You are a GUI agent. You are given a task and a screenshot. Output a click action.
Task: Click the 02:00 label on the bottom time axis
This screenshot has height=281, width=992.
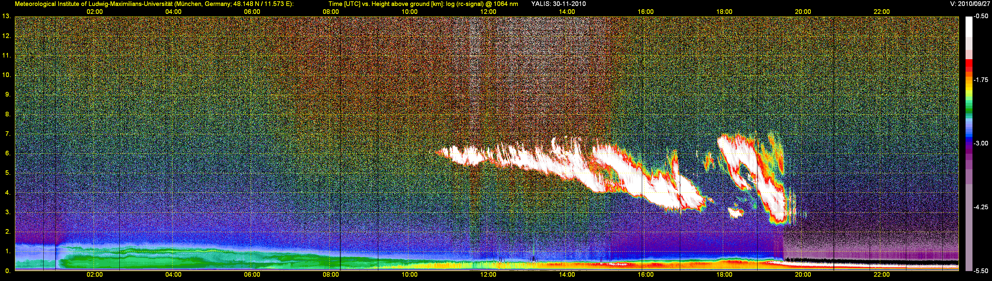95,275
